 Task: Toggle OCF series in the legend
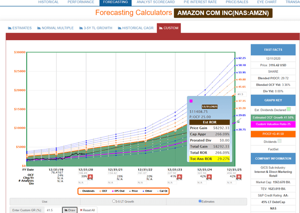tap(103, 191)
